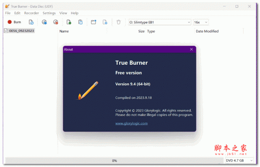
Task: Close the About dialog
Action: click(192, 49)
